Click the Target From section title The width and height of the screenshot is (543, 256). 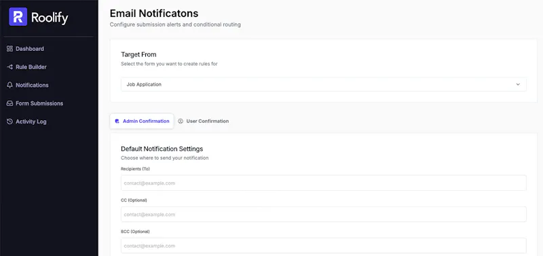[138, 54]
